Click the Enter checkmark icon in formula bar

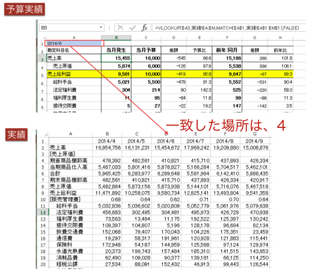coord(133,28)
